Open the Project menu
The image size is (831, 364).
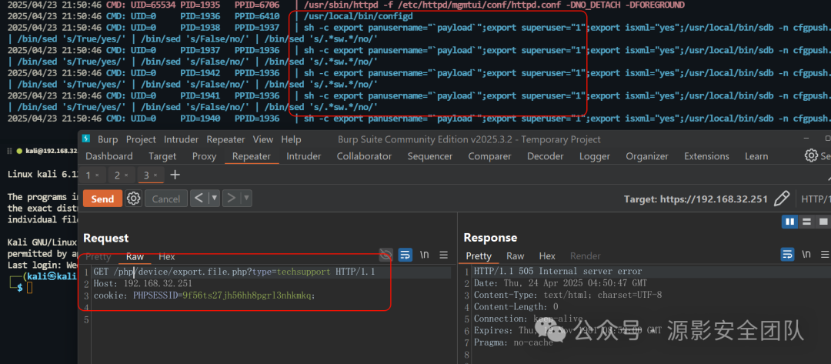[x=141, y=139]
